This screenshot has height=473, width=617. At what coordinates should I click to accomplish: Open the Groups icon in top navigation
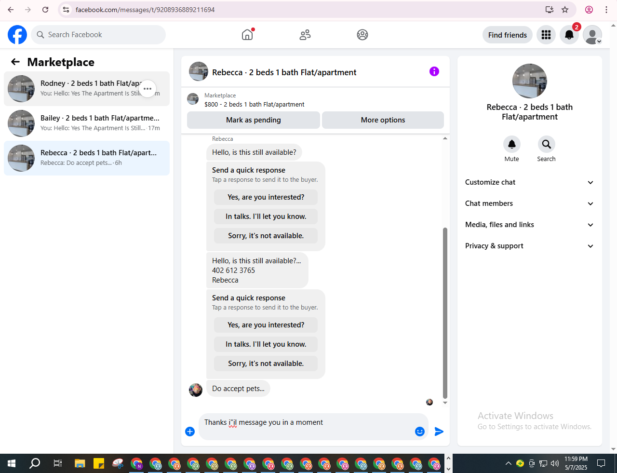(x=362, y=35)
